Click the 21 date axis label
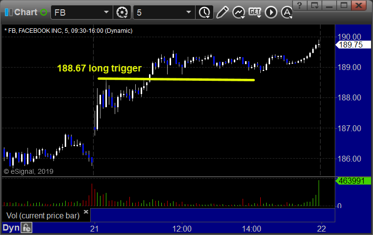The height and width of the screenshot is (235, 373). pyautogui.click(x=95, y=229)
